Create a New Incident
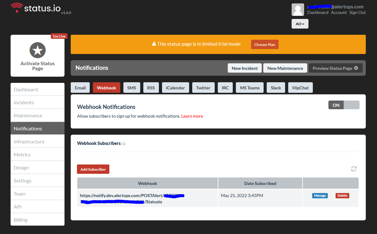Viewport: 377px width, 234px height. click(x=245, y=68)
